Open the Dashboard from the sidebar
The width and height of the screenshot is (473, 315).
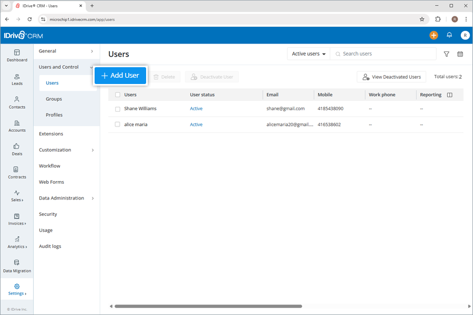pos(17,56)
